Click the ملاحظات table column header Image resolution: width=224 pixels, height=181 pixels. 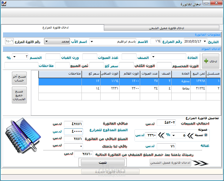tap(60, 74)
